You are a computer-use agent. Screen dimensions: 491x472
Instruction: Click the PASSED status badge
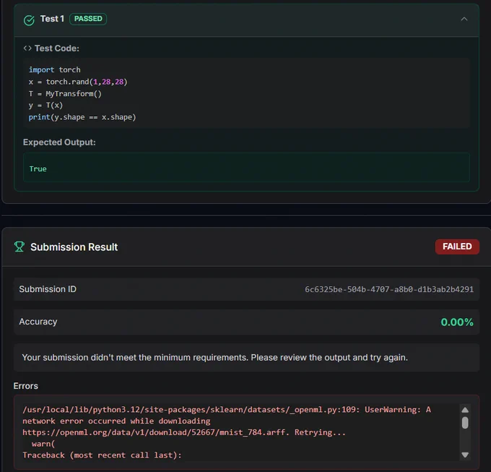(x=88, y=19)
